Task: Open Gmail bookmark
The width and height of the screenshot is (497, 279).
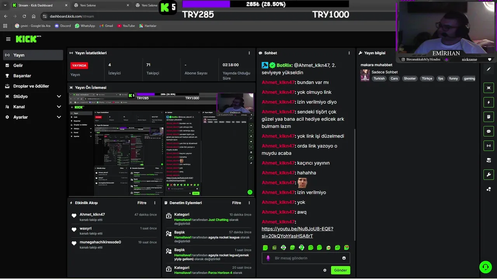Action: (x=106, y=26)
